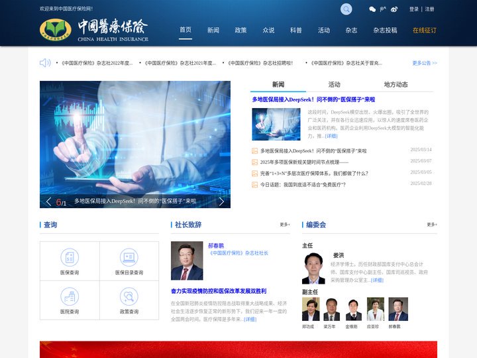Click the red banner at page bottom
The width and height of the screenshot is (477, 358).
click(238, 349)
